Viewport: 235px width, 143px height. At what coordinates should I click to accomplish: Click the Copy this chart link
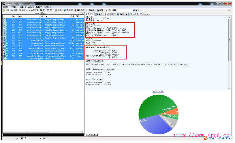tap(92, 135)
